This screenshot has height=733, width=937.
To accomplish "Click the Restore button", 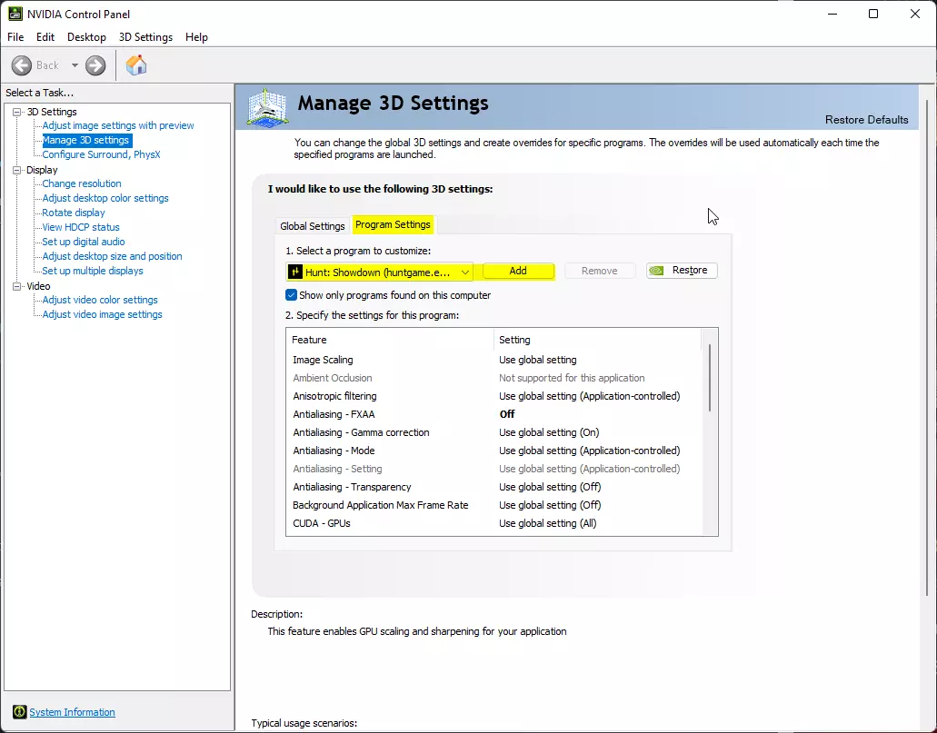I will click(682, 271).
